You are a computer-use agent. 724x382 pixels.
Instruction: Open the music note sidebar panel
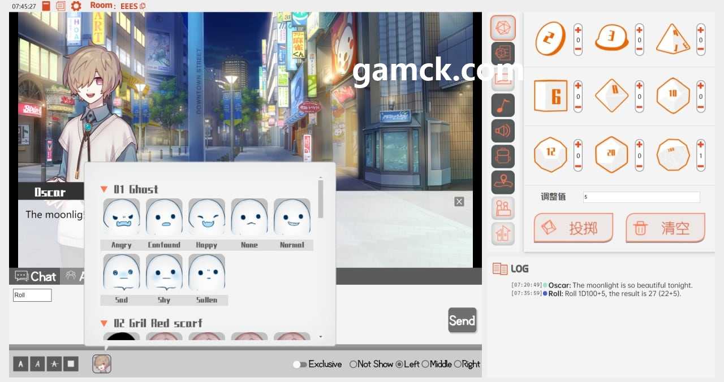503,105
